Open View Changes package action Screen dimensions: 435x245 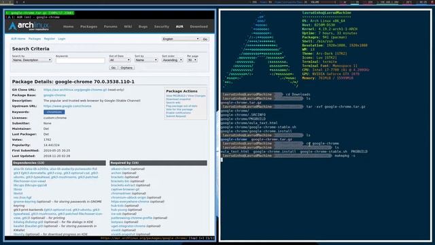click(196, 96)
